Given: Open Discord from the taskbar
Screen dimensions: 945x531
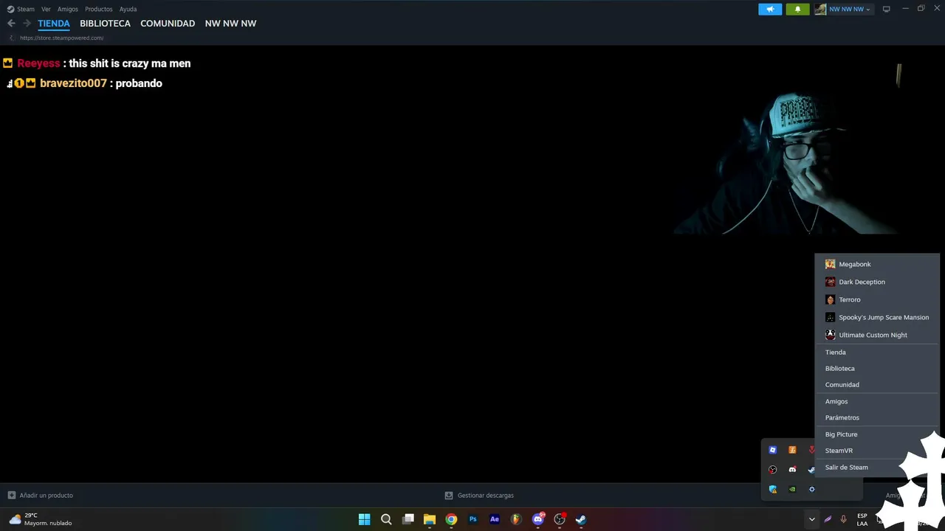Looking at the screenshot, I should click(538, 519).
